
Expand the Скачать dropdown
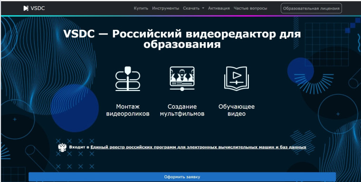[x=194, y=8]
